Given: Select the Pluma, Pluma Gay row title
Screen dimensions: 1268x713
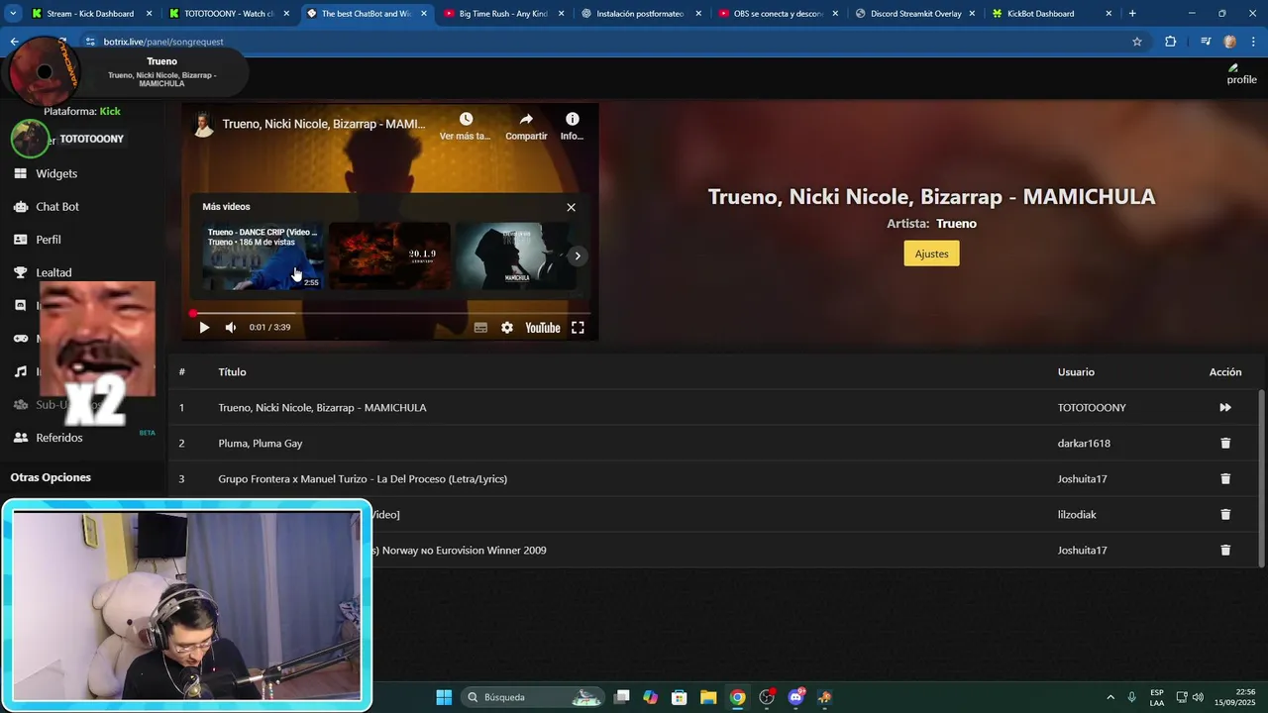Looking at the screenshot, I should [261, 443].
